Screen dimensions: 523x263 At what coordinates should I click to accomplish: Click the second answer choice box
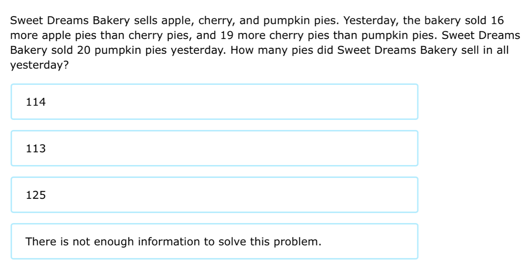[x=215, y=148]
